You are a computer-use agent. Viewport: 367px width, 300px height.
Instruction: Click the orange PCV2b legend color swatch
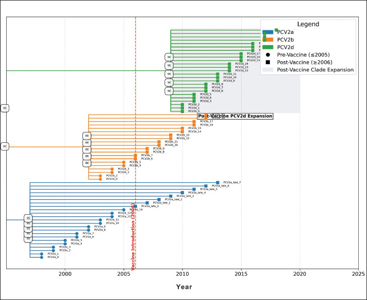(x=268, y=40)
